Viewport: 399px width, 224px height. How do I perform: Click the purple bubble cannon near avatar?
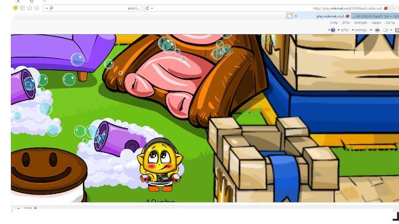[120, 139]
